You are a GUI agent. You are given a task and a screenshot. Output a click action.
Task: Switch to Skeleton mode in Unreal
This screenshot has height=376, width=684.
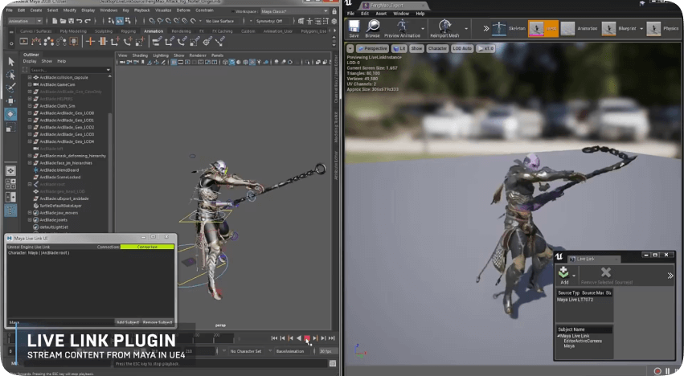click(509, 29)
